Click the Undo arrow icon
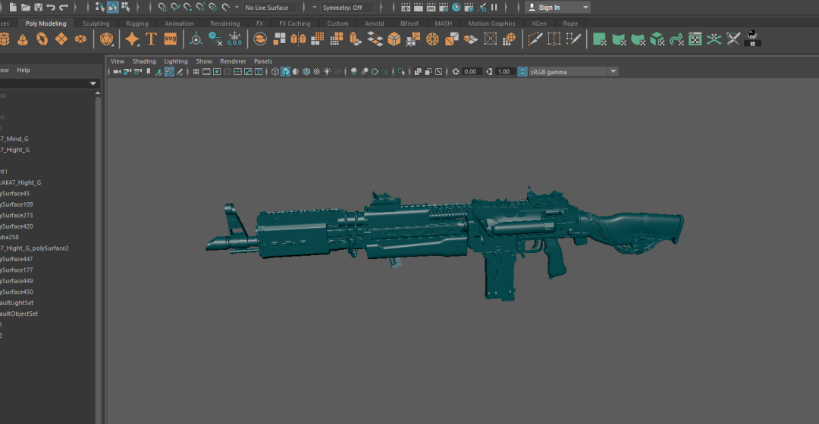 coord(50,8)
